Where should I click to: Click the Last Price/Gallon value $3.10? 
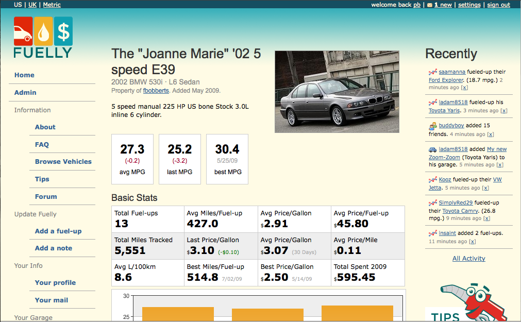200,250
